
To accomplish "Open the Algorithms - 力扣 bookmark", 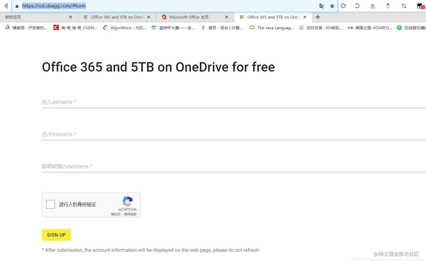I will point(125,28).
